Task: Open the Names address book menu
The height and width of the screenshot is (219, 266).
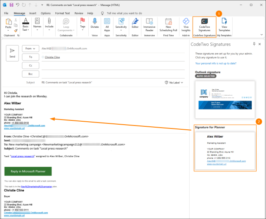Action: click(37, 24)
